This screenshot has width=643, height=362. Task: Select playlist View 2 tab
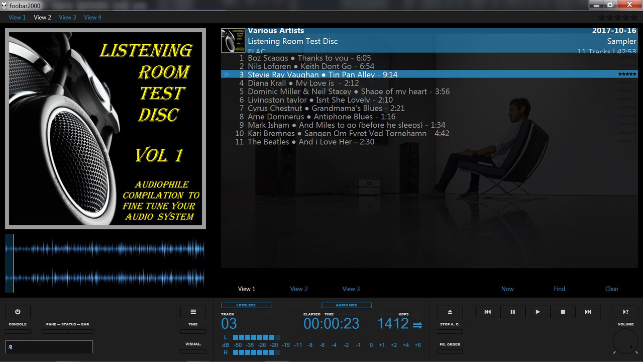(x=299, y=289)
